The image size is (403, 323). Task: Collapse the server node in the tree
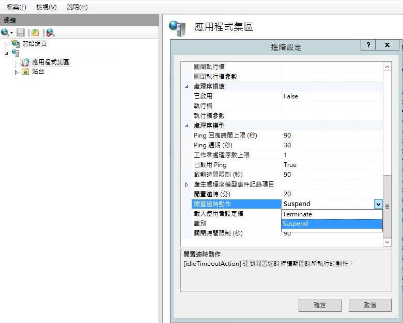pos(6,54)
